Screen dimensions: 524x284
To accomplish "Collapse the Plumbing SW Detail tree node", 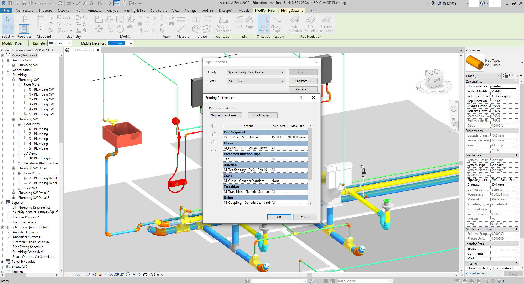I will 14,168.
